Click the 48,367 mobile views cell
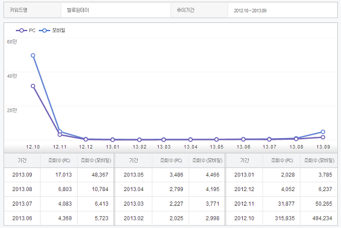 (96, 175)
